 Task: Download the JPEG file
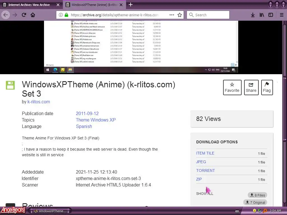point(201,162)
